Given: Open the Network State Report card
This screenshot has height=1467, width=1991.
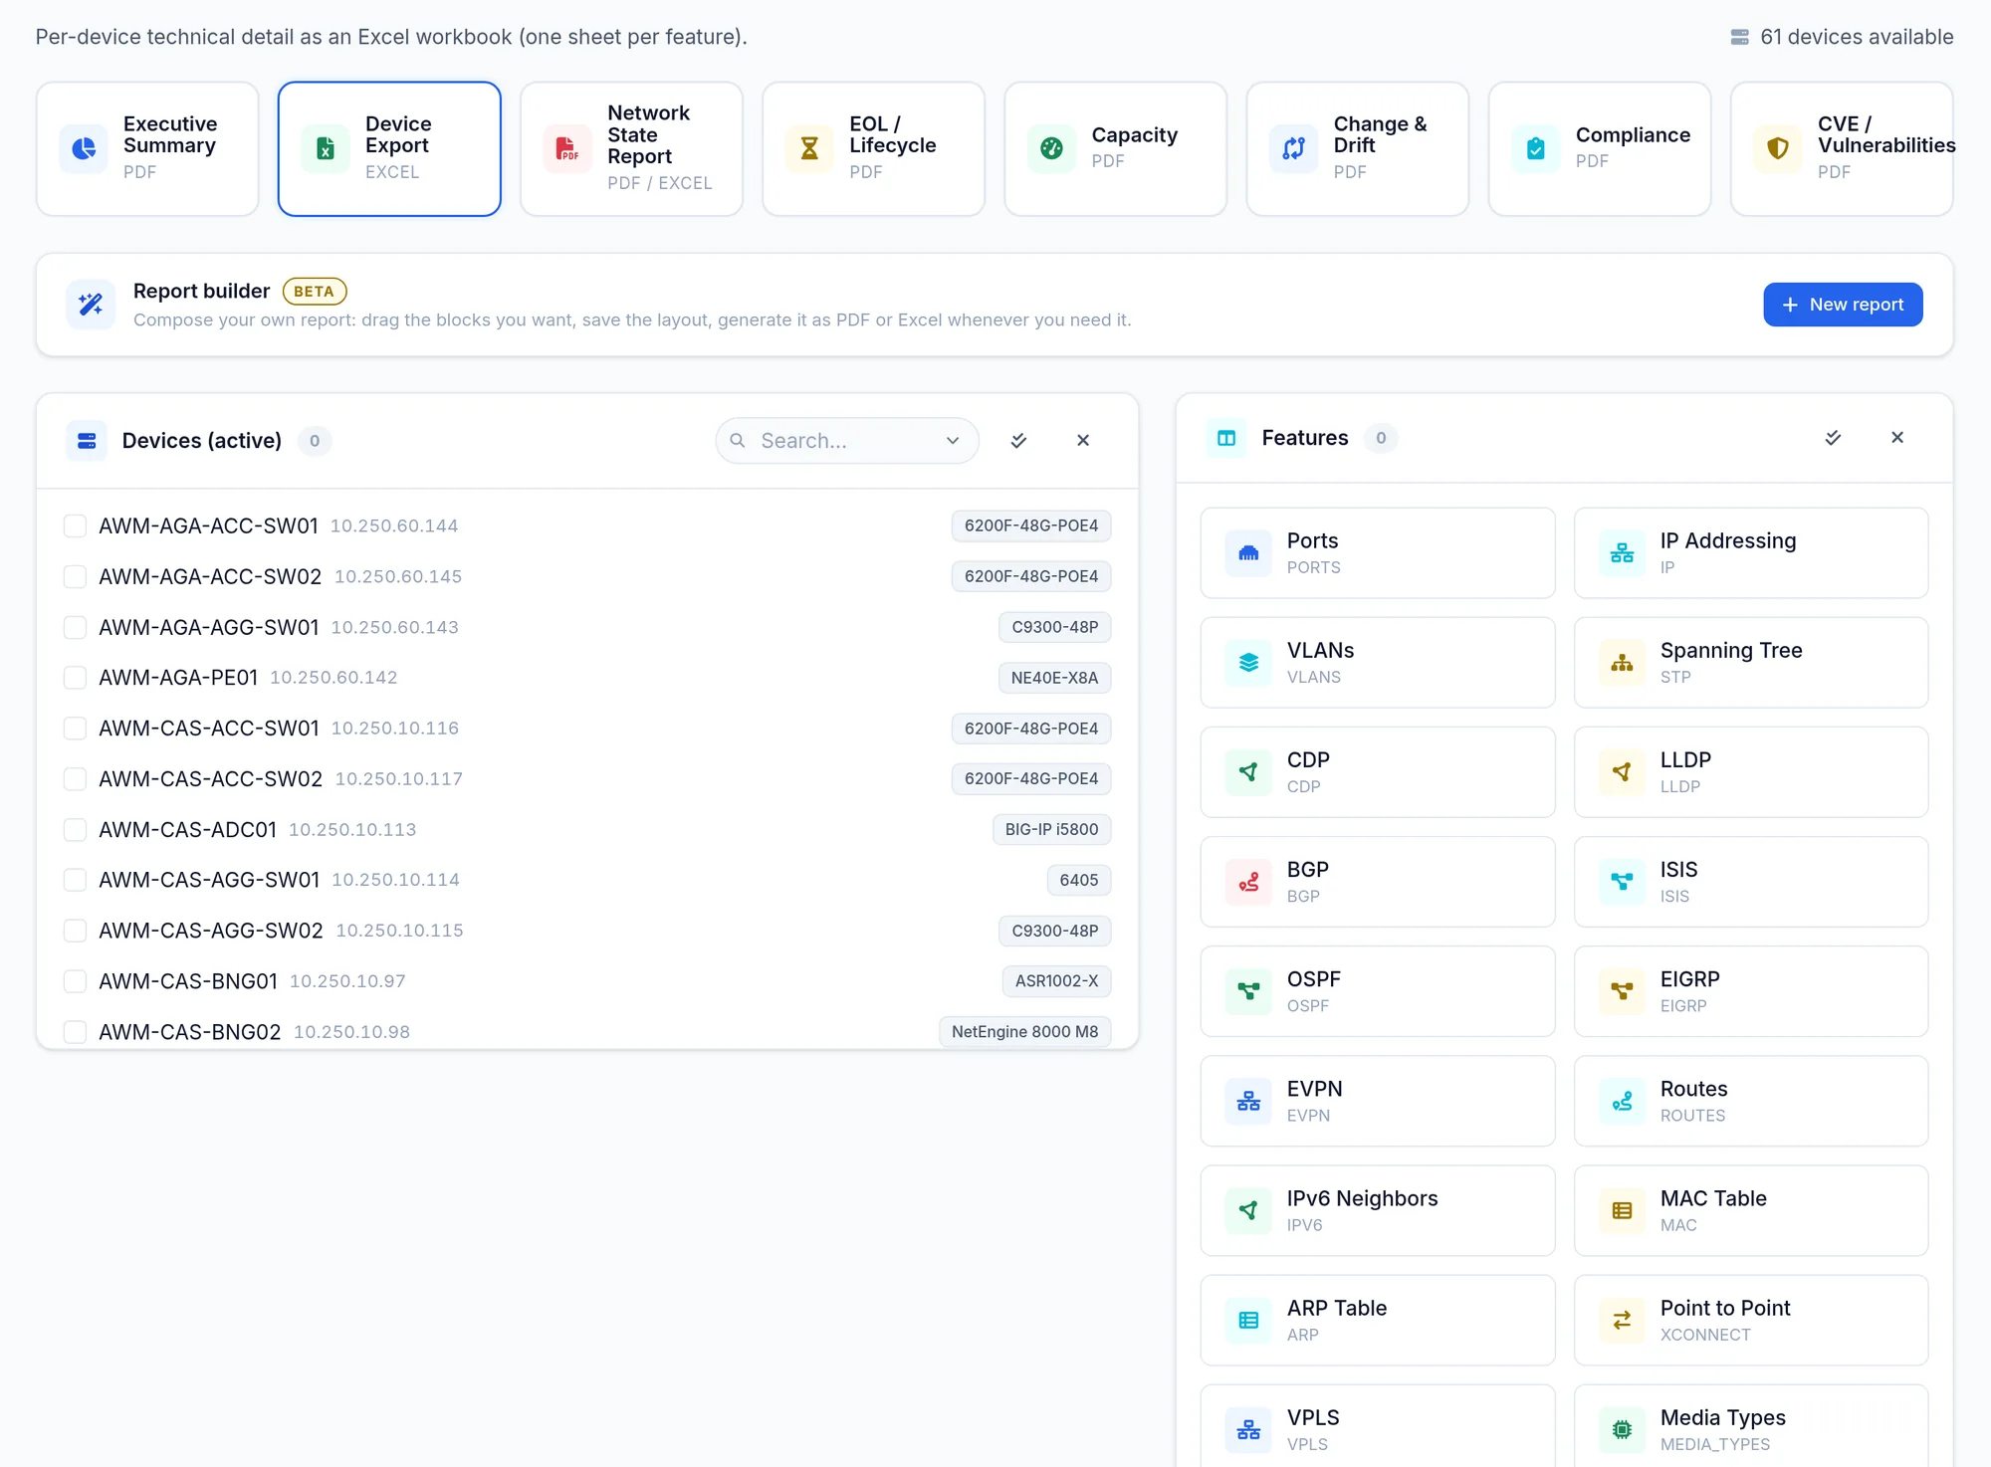Looking at the screenshot, I should pos(631,148).
